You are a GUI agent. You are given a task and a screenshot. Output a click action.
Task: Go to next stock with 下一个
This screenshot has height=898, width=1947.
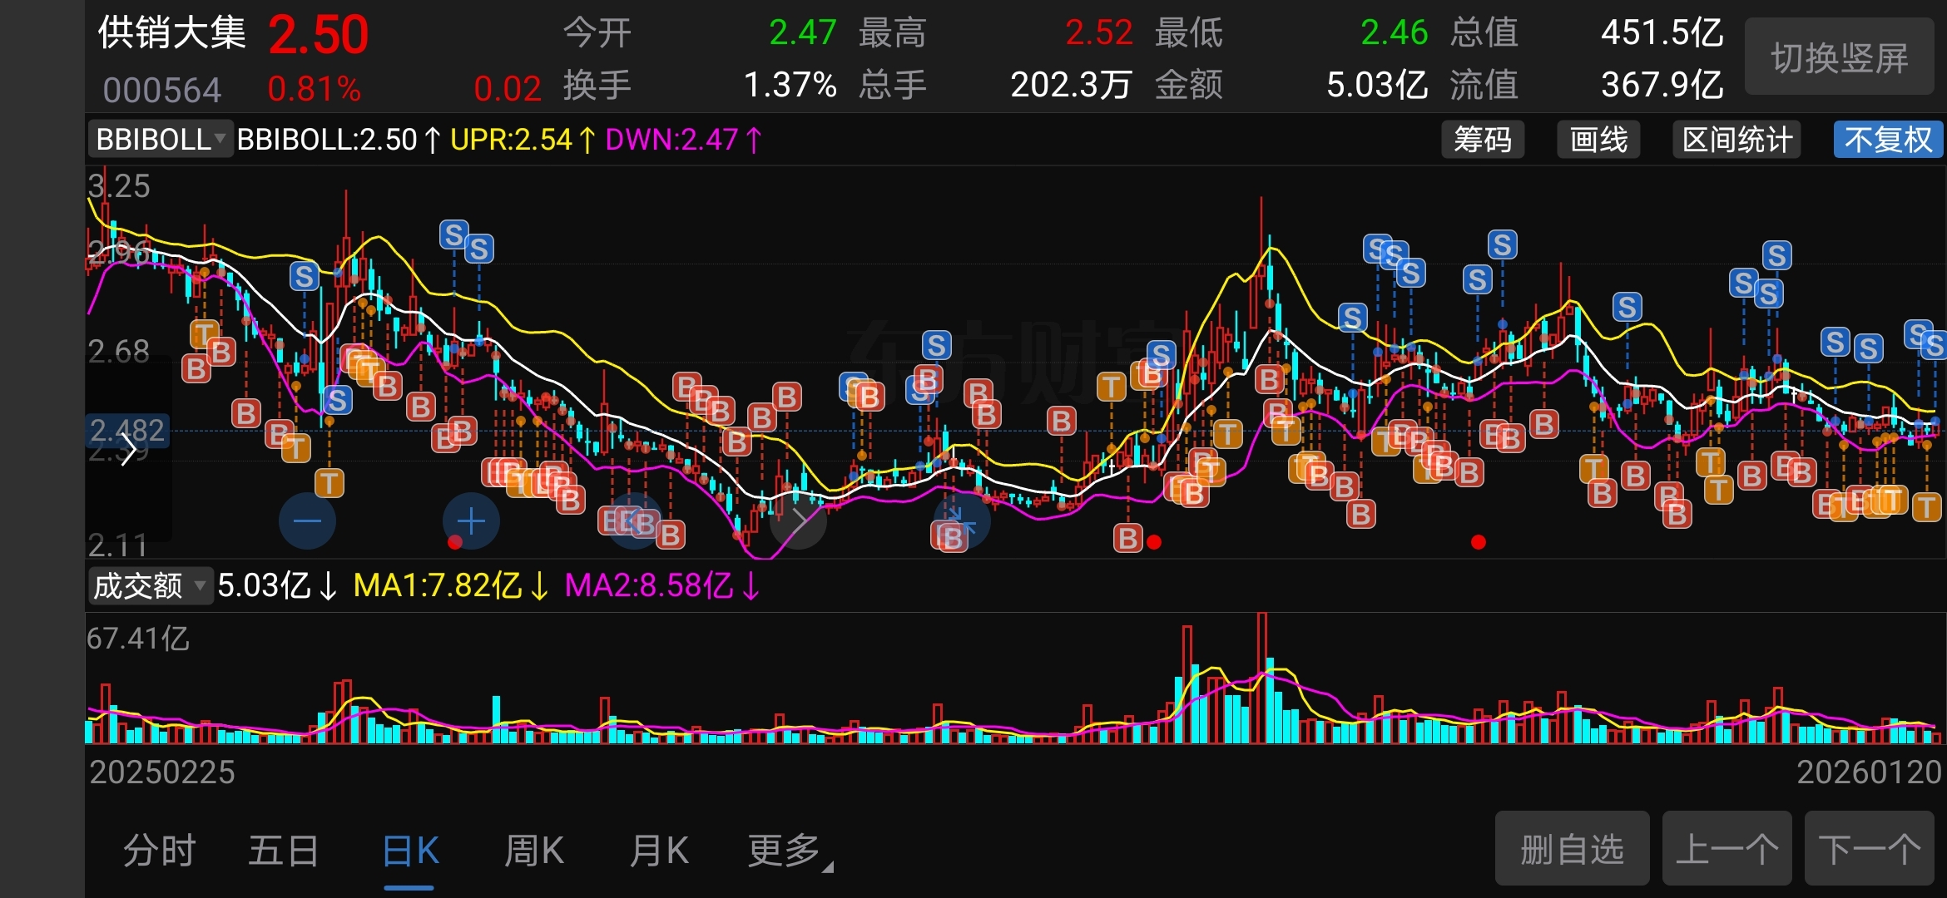[x=1869, y=849]
